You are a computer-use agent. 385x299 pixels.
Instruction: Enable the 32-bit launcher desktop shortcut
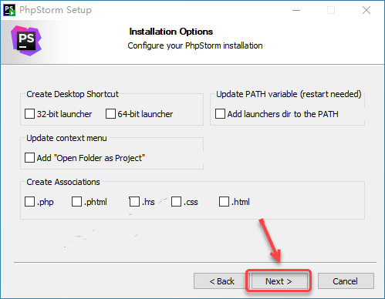point(29,114)
